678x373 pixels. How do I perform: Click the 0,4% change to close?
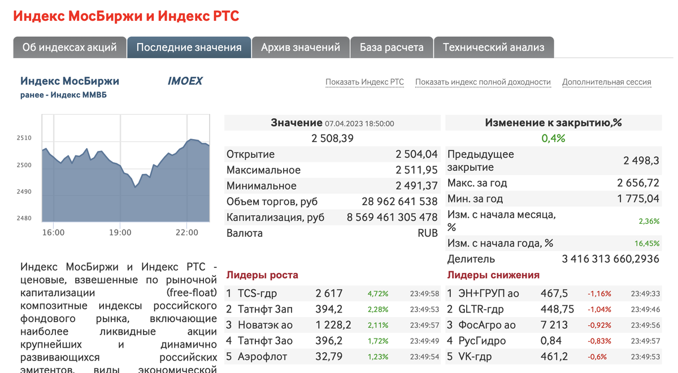click(x=553, y=138)
